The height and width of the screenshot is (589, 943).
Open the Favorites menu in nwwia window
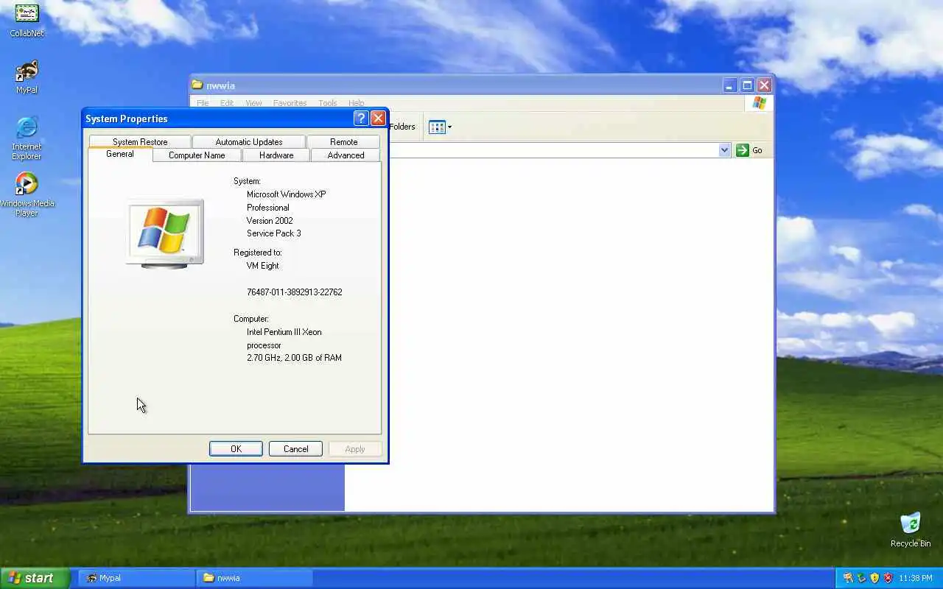pyautogui.click(x=290, y=103)
